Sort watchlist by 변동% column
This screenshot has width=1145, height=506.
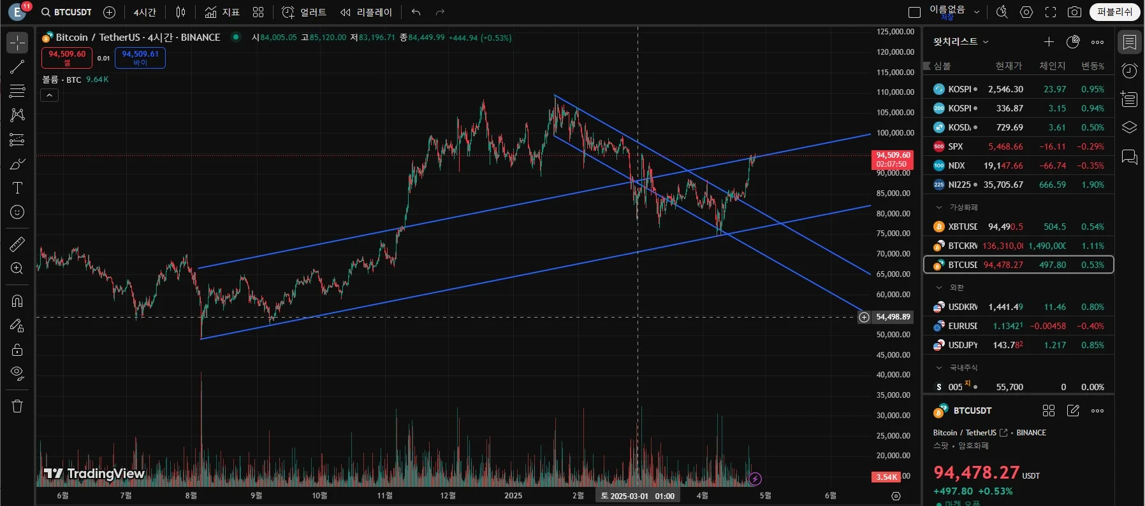click(1093, 66)
